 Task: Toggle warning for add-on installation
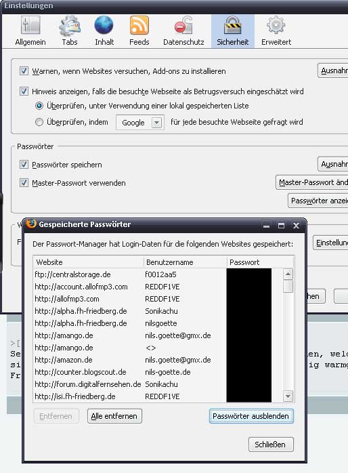24,71
